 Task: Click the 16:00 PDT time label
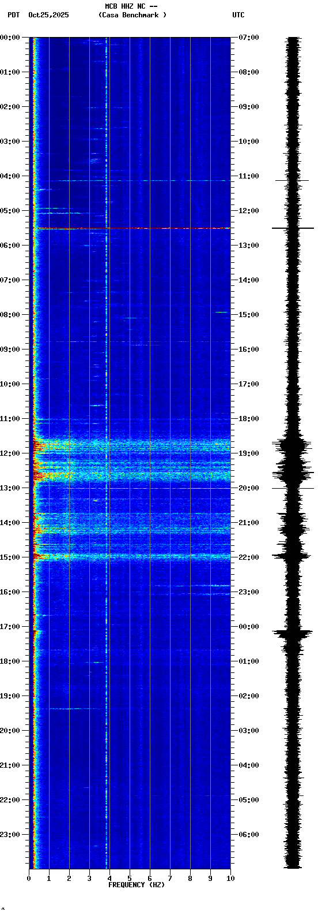[10, 592]
